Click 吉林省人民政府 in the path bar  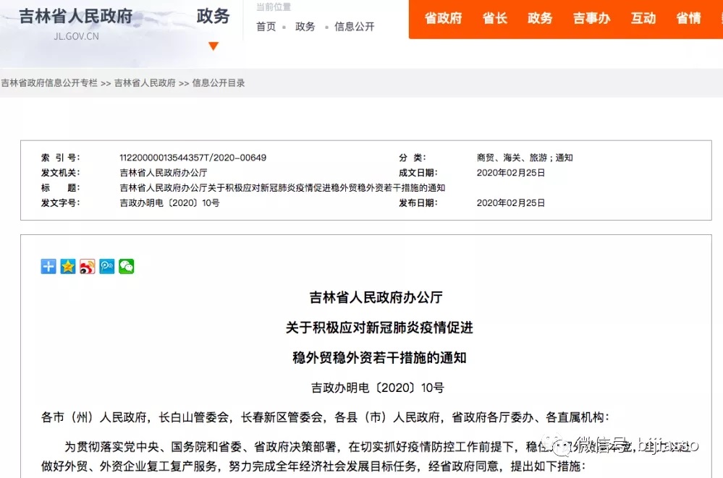point(145,83)
